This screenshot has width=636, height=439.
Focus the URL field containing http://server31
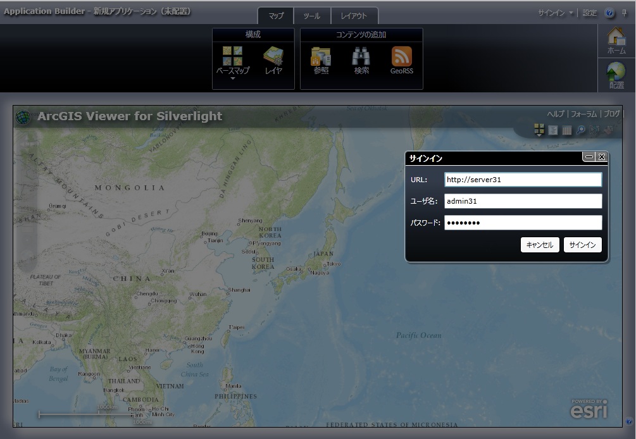pos(523,180)
